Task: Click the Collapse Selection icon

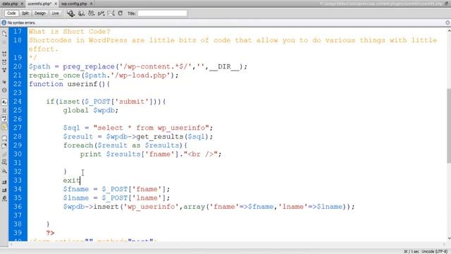Action: tap(4, 62)
